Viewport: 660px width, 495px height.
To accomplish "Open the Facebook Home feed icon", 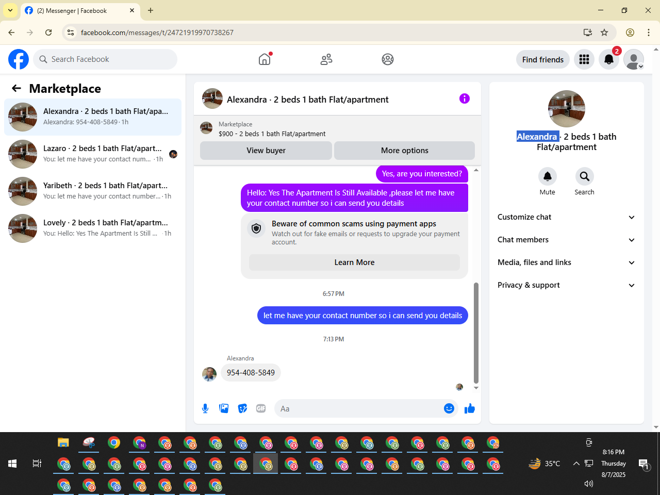I will coord(265,59).
